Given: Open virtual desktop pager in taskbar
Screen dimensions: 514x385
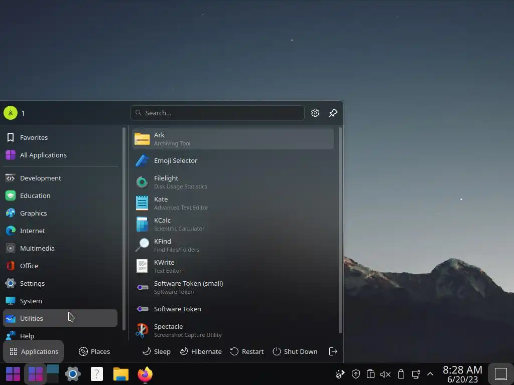Looking at the screenshot, I should (x=53, y=374).
